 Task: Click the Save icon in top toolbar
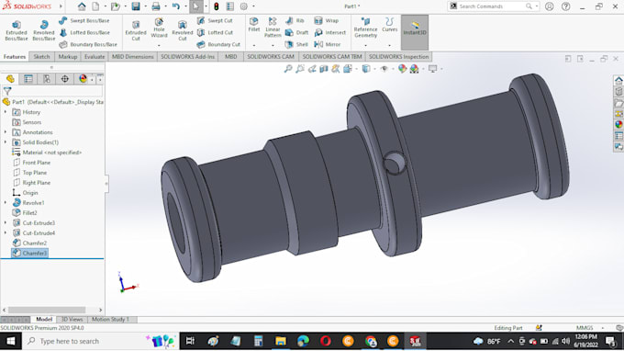[x=136, y=6]
